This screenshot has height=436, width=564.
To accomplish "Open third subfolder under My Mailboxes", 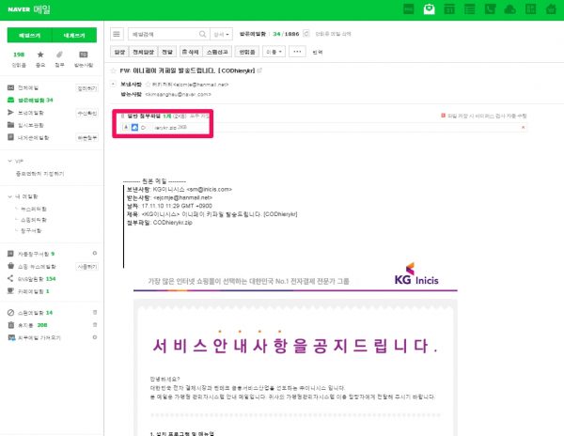I will 31,230.
